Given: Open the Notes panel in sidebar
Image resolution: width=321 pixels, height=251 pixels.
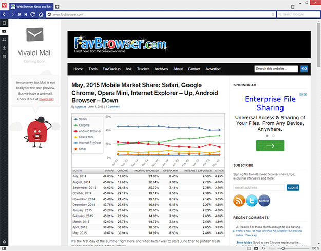Looking at the screenshot, I should tap(4, 56).
